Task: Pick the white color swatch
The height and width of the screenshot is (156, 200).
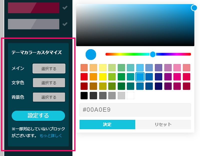Action: [130, 96]
